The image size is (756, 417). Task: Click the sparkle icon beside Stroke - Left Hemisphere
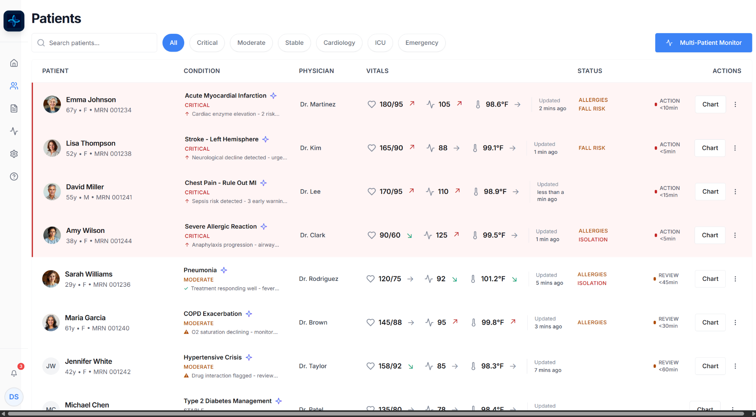(x=266, y=139)
